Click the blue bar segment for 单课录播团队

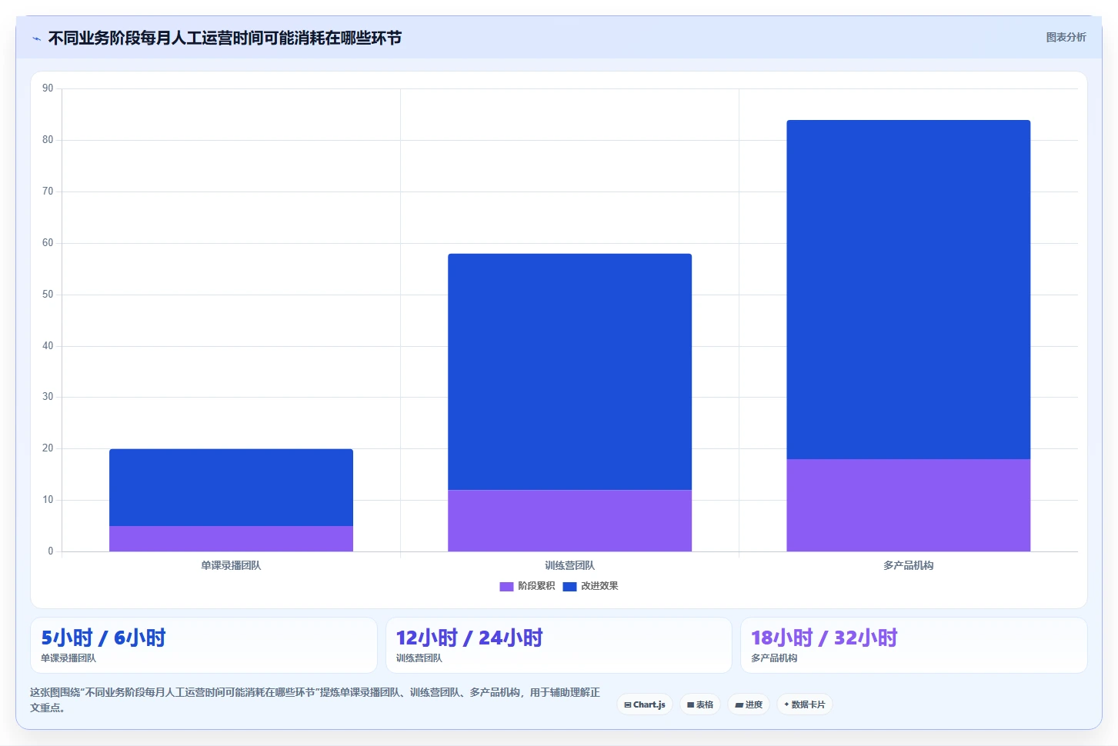(231, 488)
